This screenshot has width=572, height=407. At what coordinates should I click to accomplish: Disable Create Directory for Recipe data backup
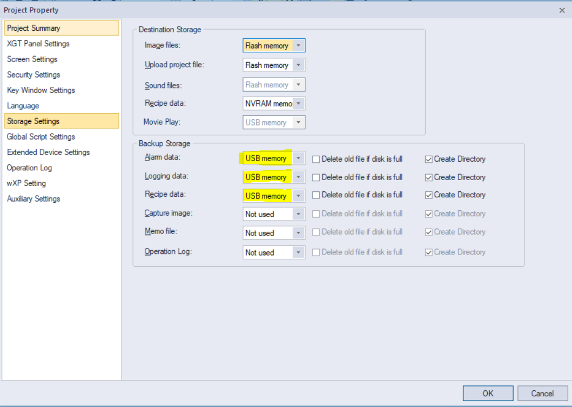(428, 195)
